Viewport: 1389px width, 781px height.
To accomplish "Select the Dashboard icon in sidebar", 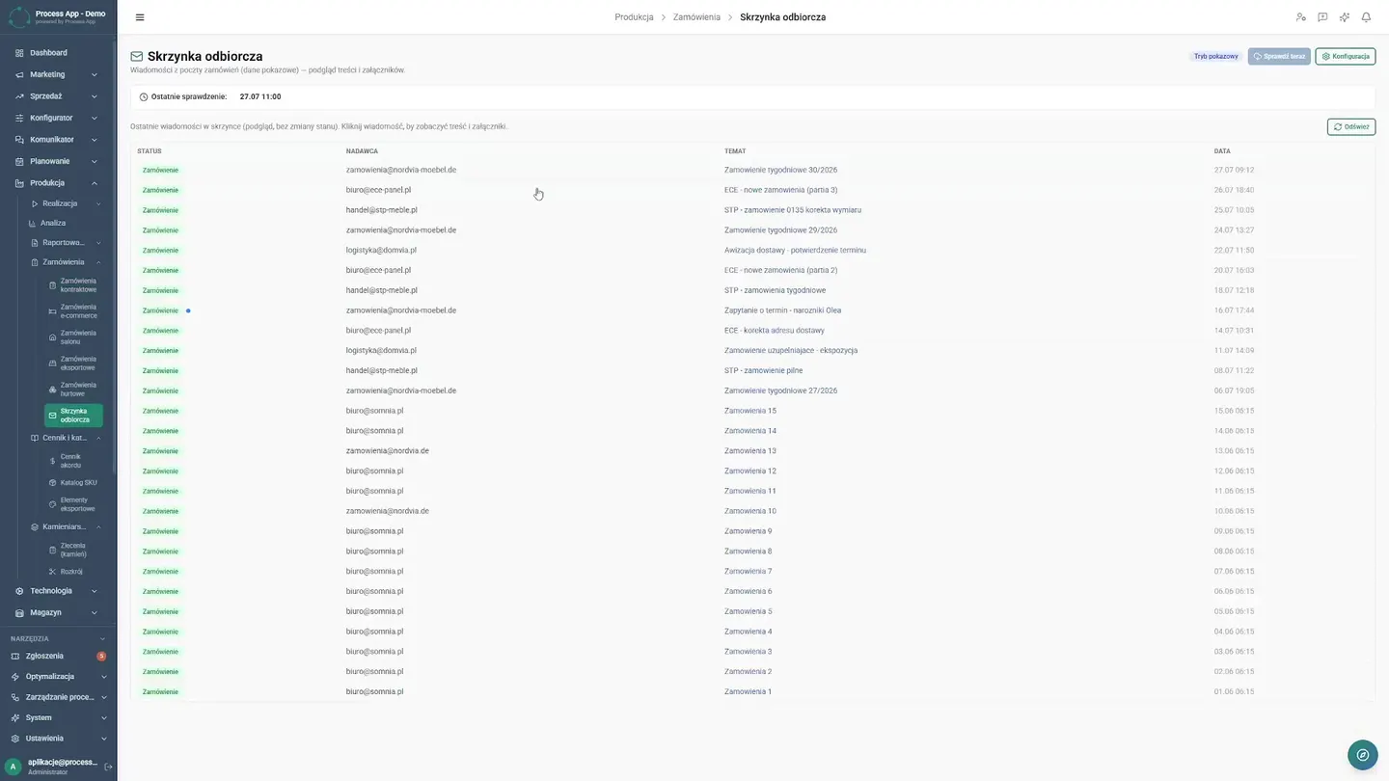I will [19, 53].
